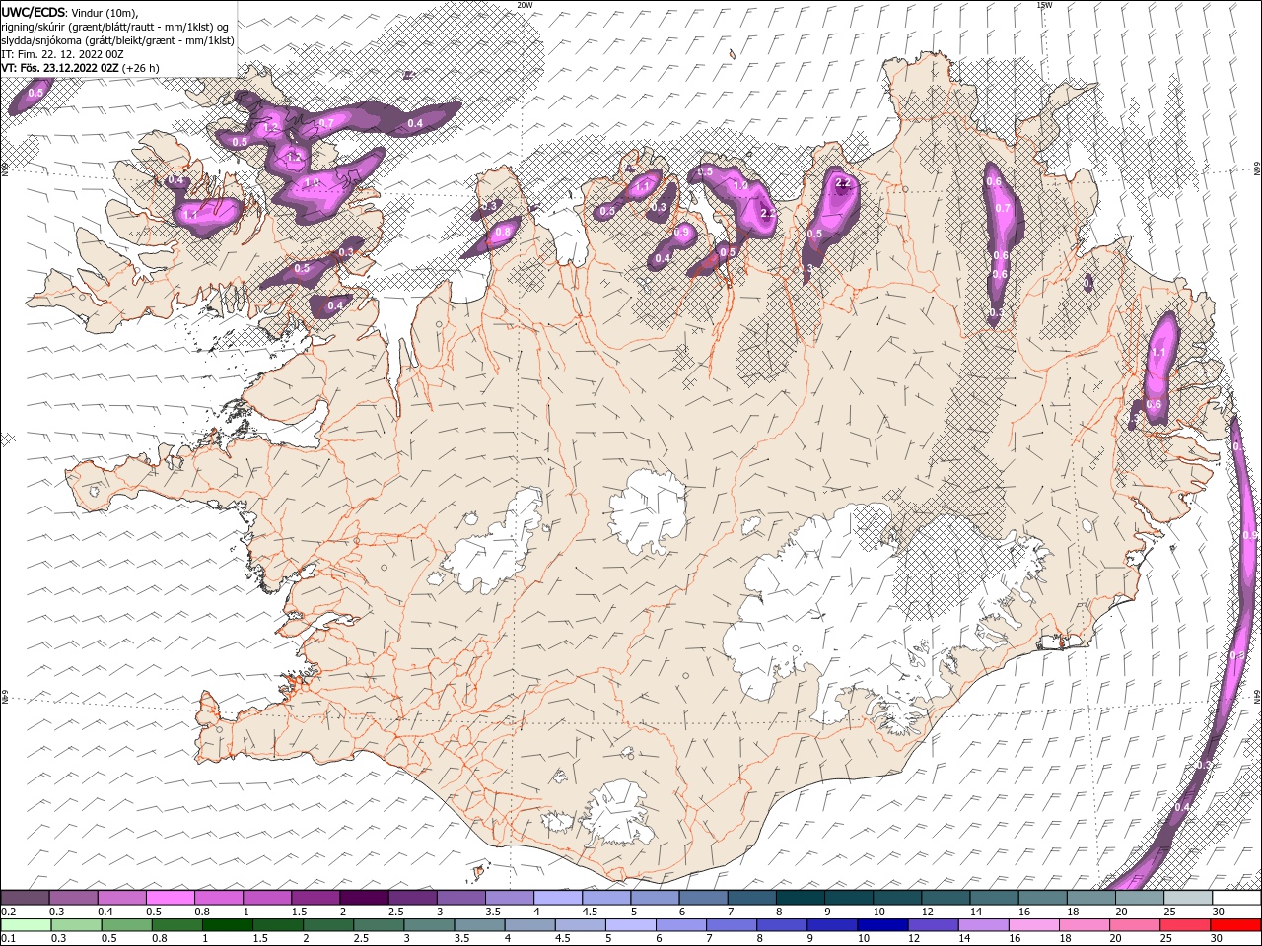1262x946 pixels.
Task: Select the darkest purple snow swatch between 2 and 2.5
Action: [365, 898]
